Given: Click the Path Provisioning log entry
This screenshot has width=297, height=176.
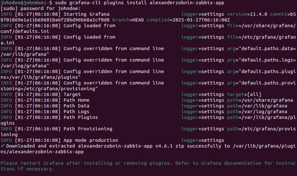Looking at the screenshot, I should click(x=88, y=129).
